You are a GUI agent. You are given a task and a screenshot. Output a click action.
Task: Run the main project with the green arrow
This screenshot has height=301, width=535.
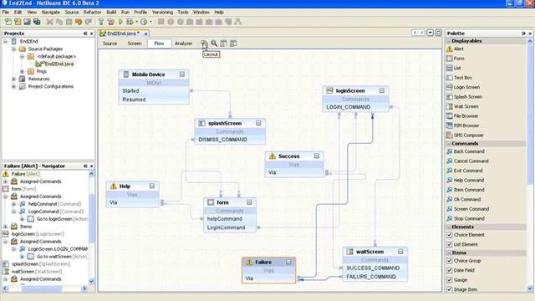tap(120, 22)
